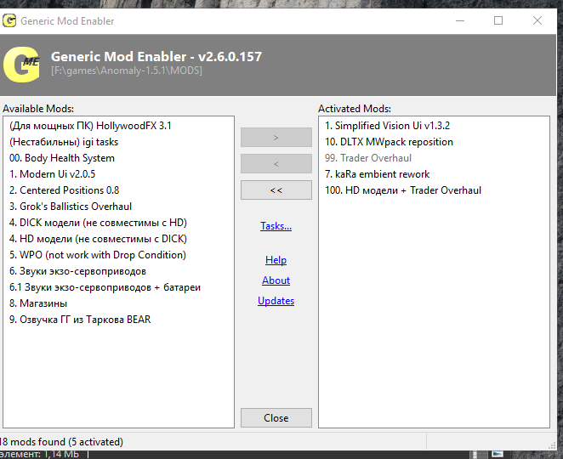Maximize the Generic Mod Enabler window
This screenshot has width=563, height=459.
(498, 20)
